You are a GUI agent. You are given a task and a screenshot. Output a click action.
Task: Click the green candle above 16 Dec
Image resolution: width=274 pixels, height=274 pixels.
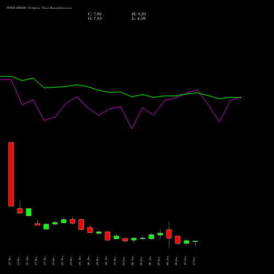[x=28, y=212]
